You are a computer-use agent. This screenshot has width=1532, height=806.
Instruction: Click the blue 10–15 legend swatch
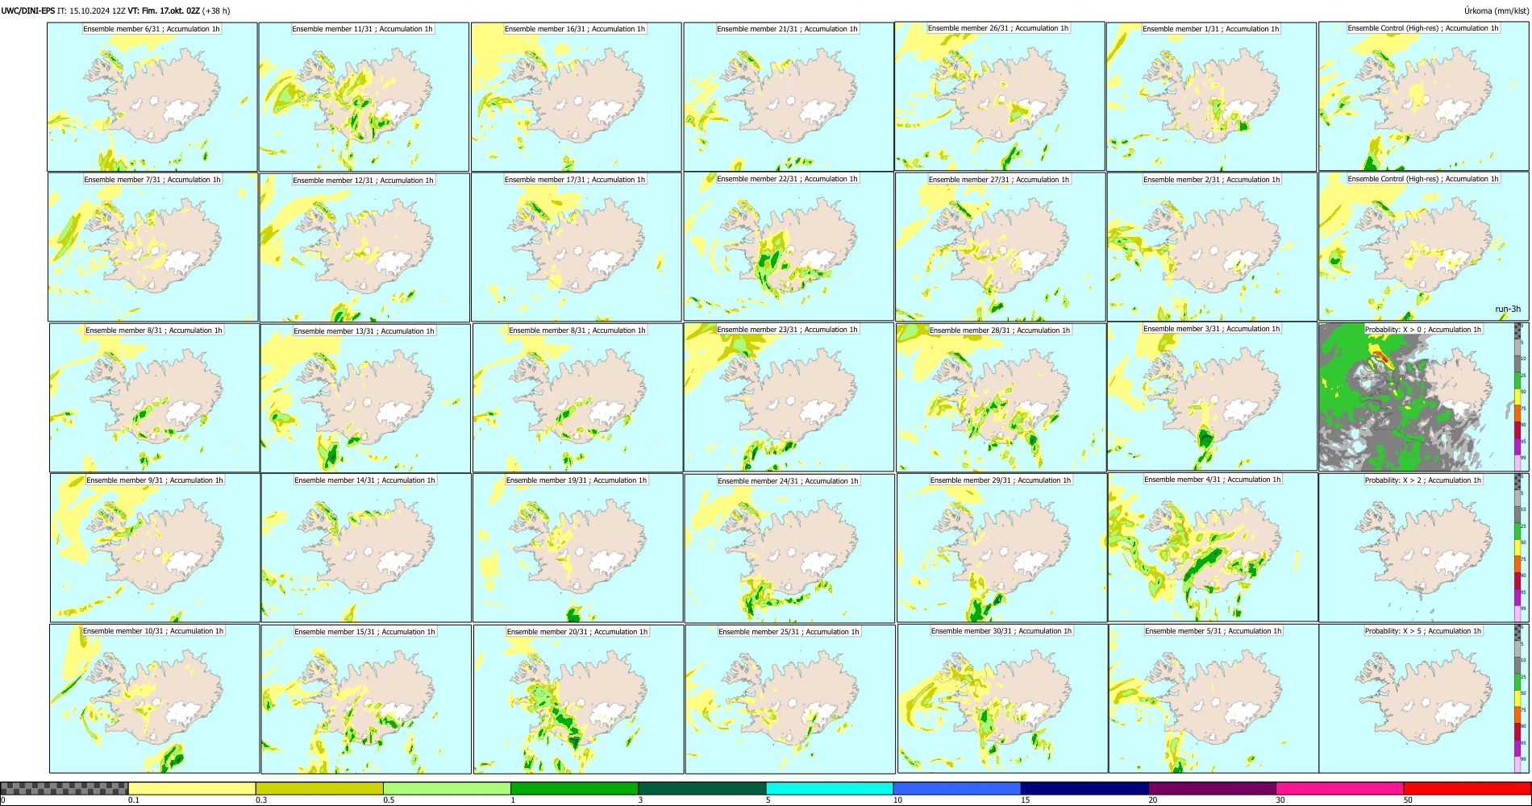[x=957, y=788]
